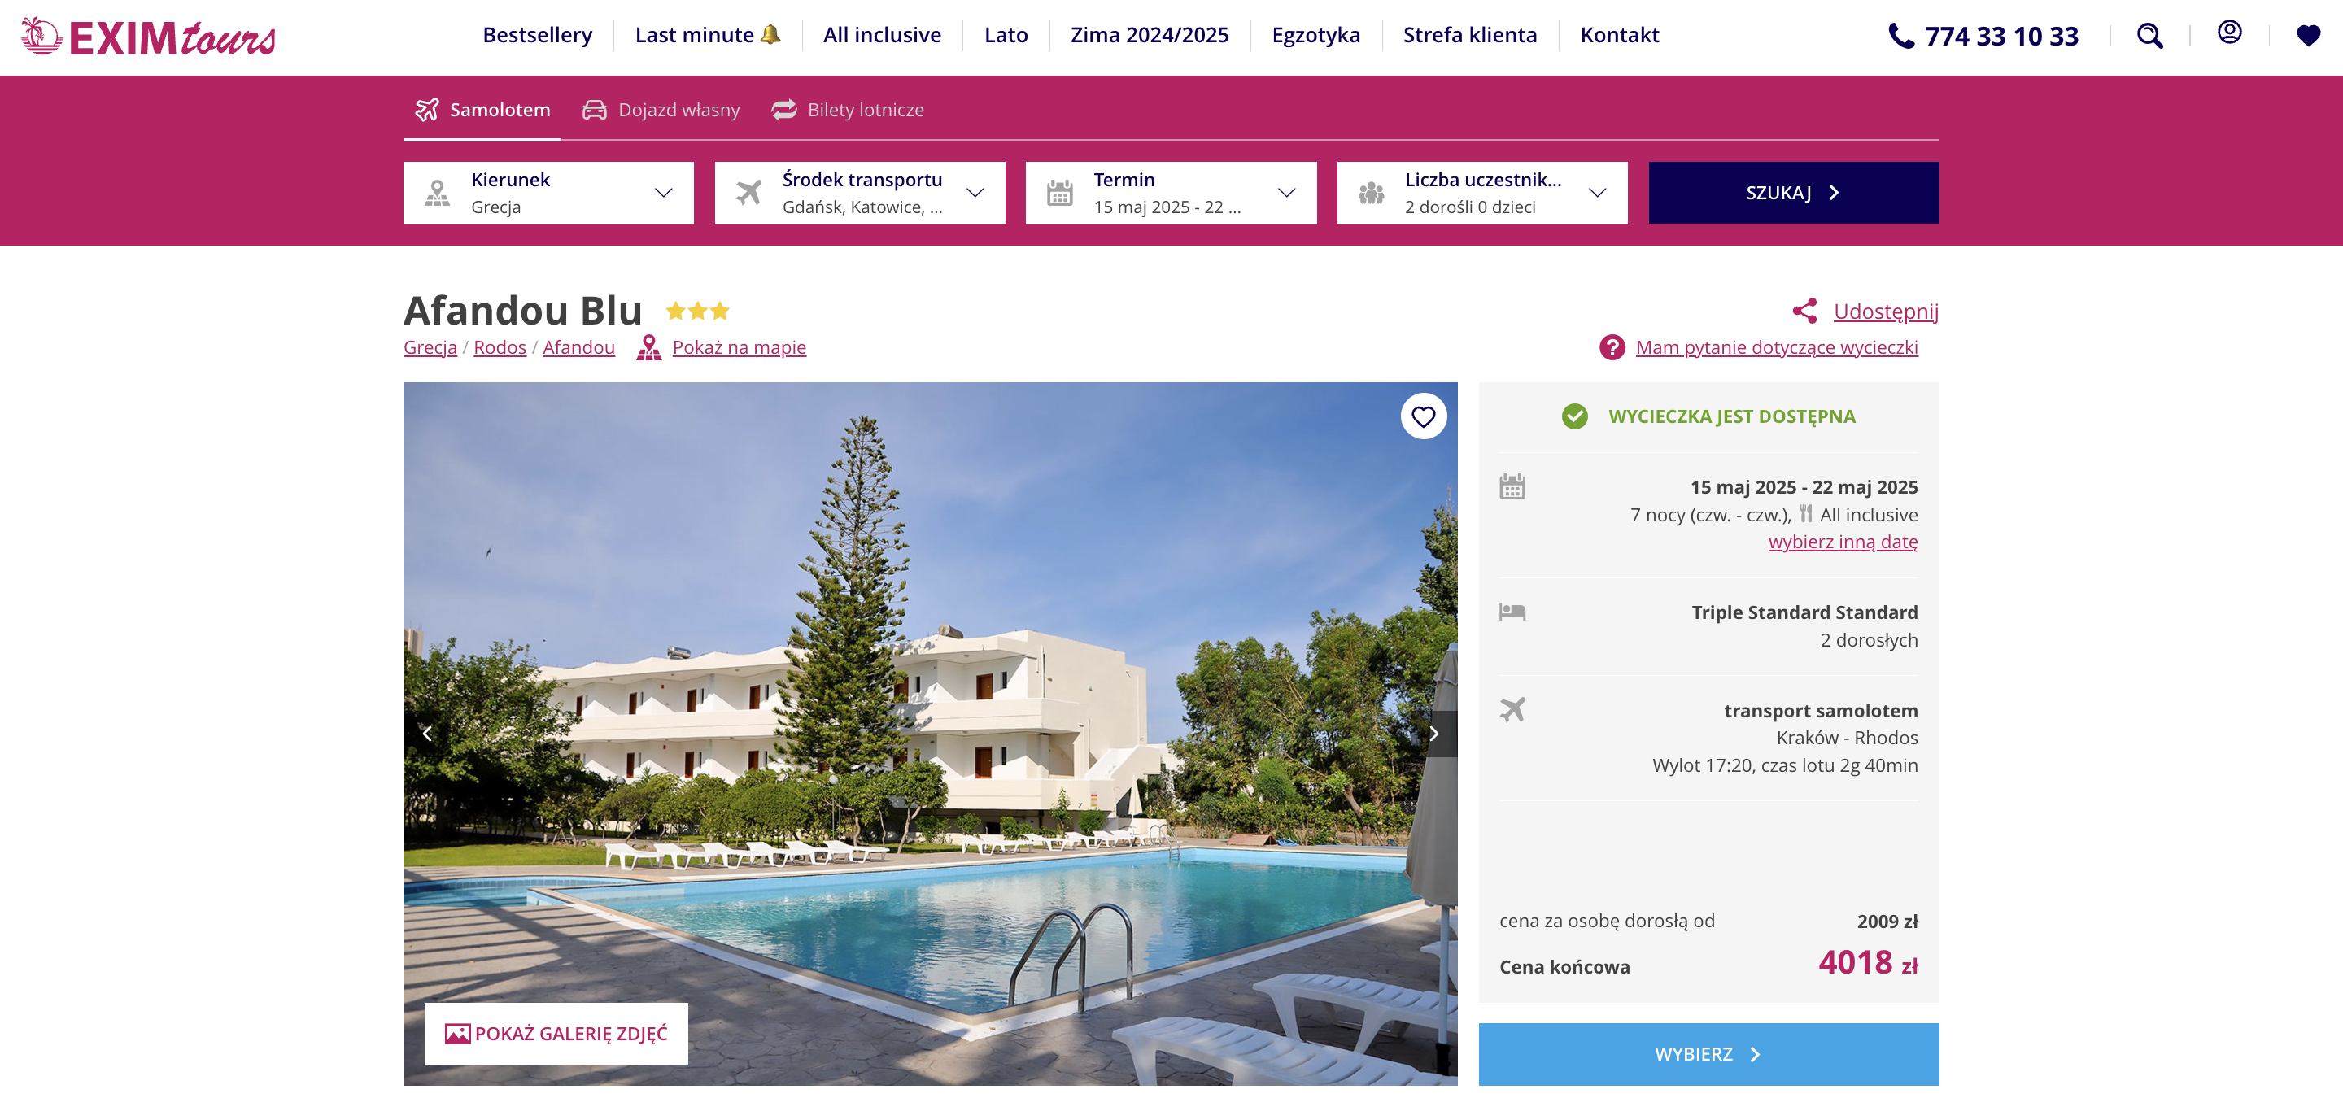Follow the wybierz inną datę link
The image size is (2343, 1098).
coord(1843,542)
